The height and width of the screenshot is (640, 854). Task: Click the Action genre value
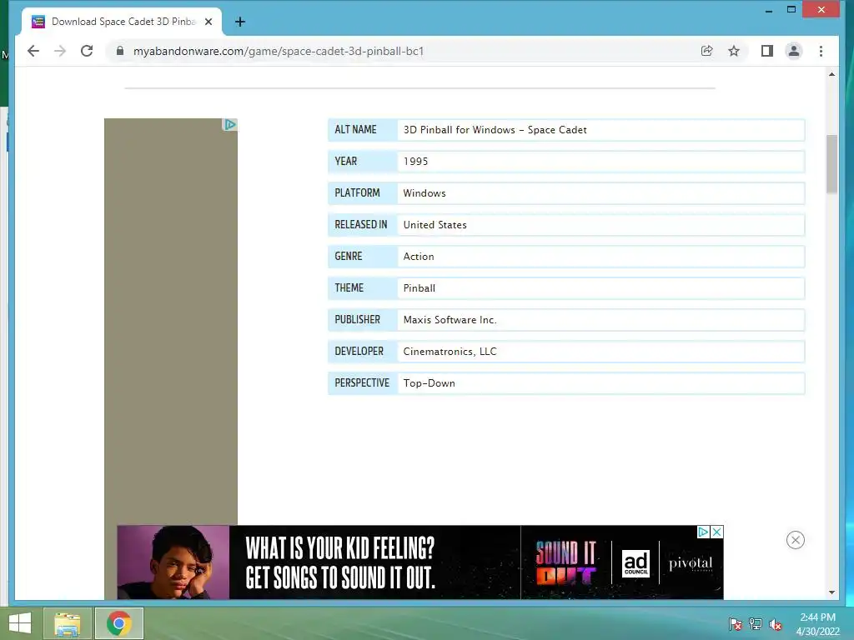click(x=419, y=257)
